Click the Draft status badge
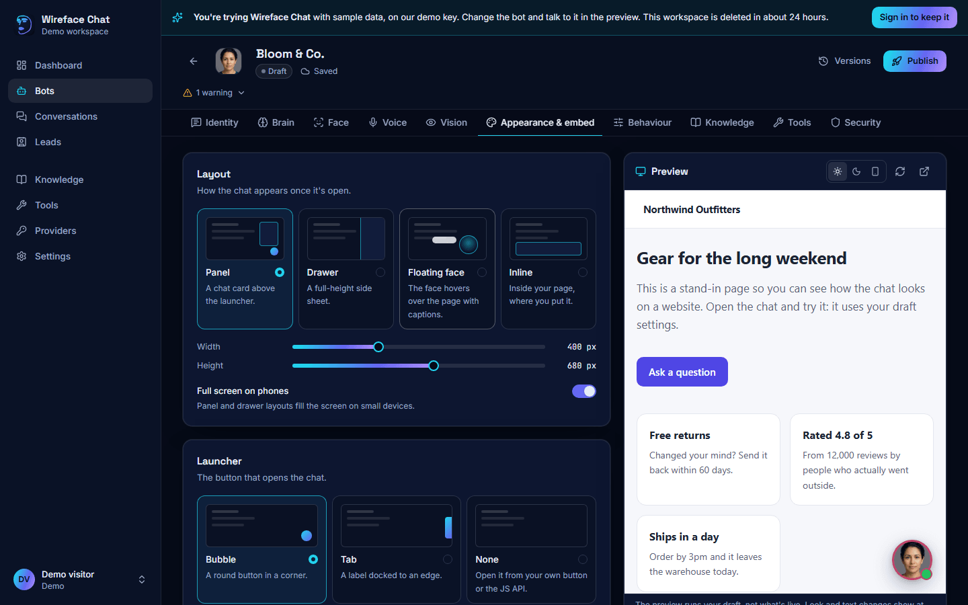 point(274,71)
